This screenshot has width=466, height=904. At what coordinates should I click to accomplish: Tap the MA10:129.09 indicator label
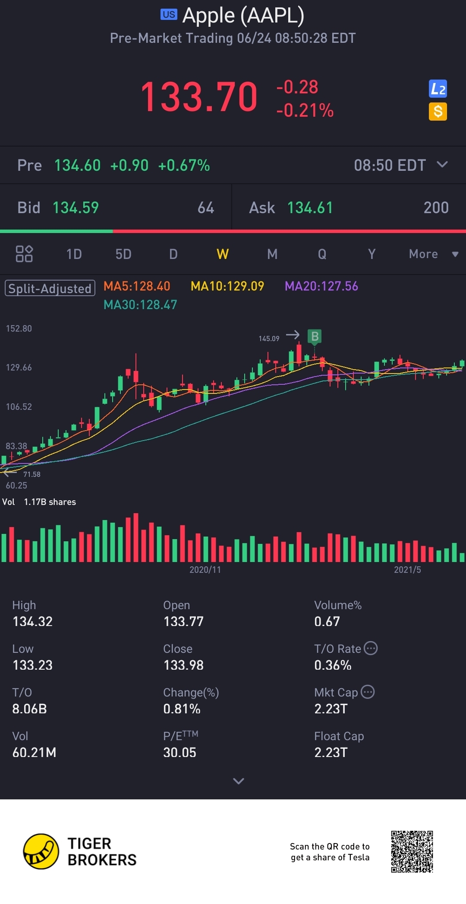[x=227, y=286]
